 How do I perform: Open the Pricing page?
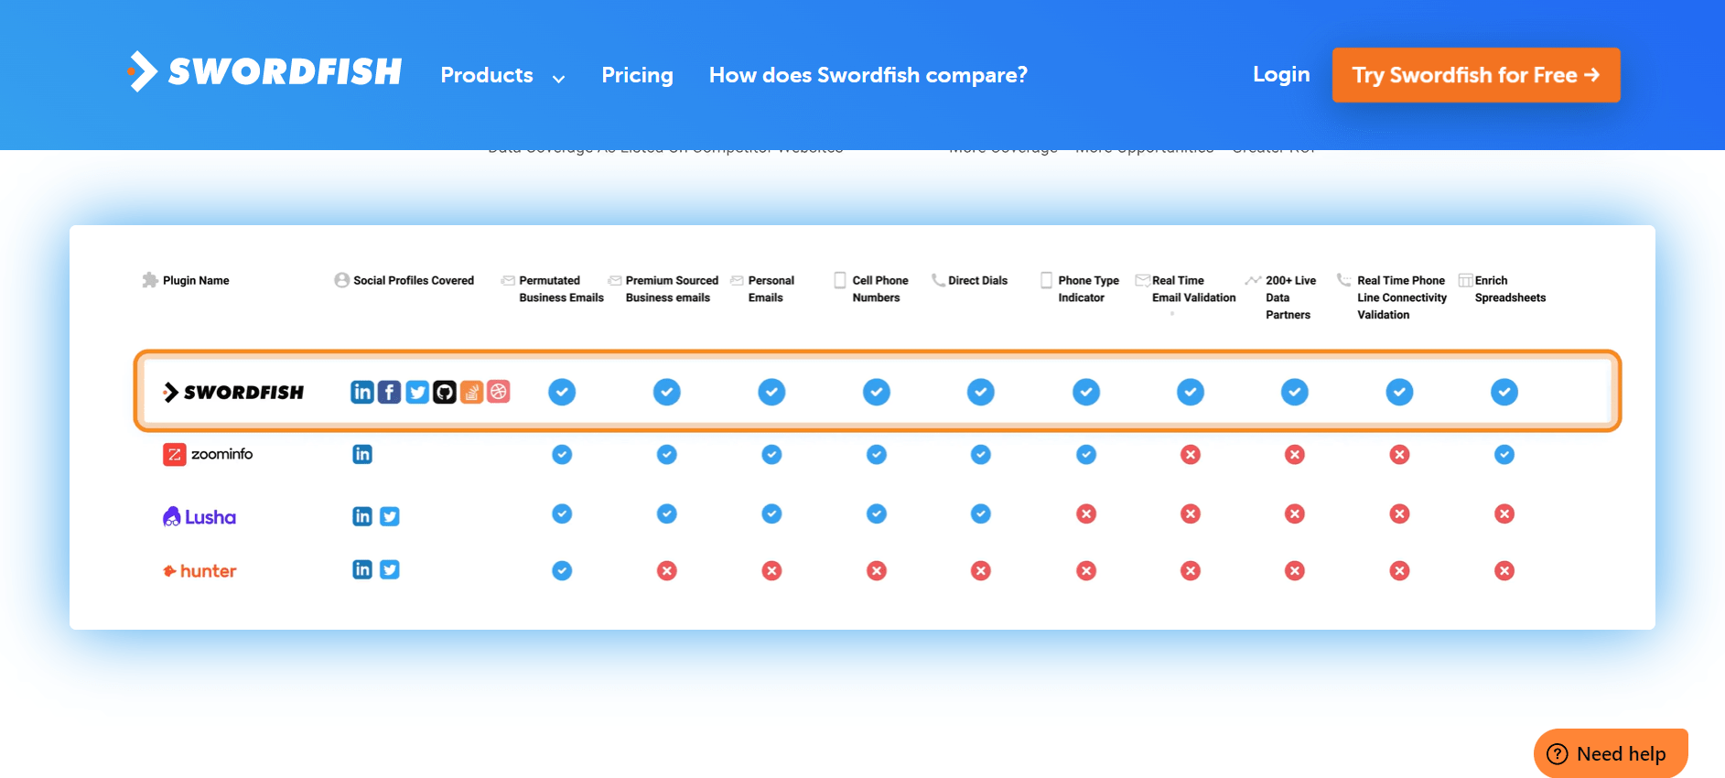click(637, 75)
